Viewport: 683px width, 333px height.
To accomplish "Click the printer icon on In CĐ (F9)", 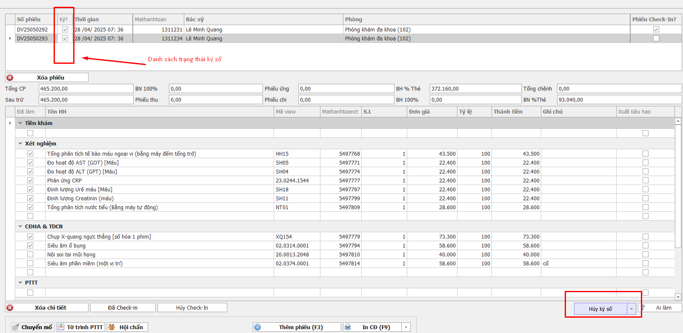I will click(x=348, y=327).
